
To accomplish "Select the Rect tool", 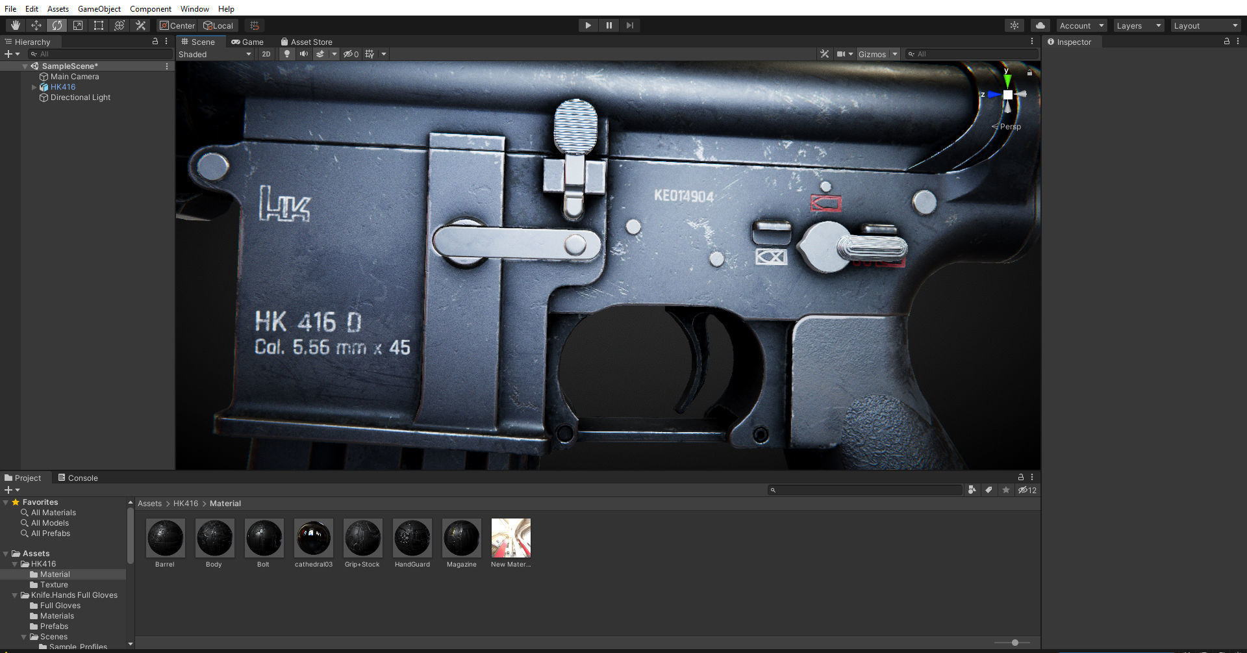I will (x=99, y=25).
